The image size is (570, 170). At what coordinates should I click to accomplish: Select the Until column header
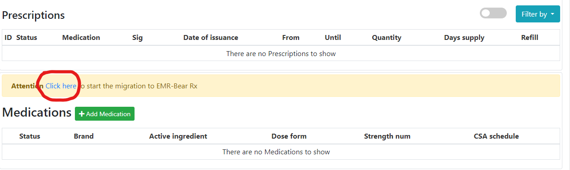[x=333, y=38]
